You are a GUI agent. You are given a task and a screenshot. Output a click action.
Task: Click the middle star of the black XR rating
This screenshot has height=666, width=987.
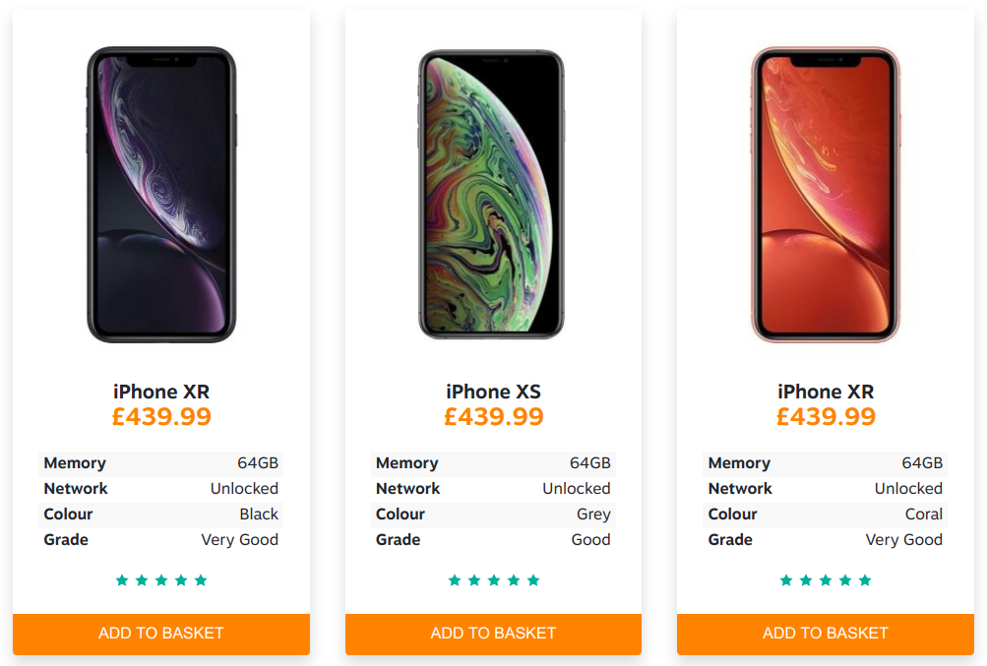(x=161, y=579)
